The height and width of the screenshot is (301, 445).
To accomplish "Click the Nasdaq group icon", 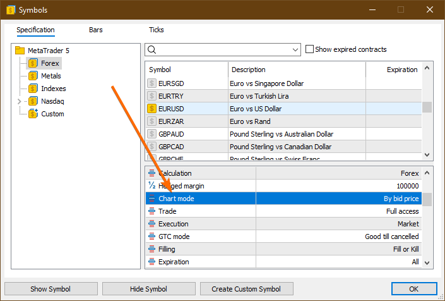I will pyautogui.click(x=33, y=101).
